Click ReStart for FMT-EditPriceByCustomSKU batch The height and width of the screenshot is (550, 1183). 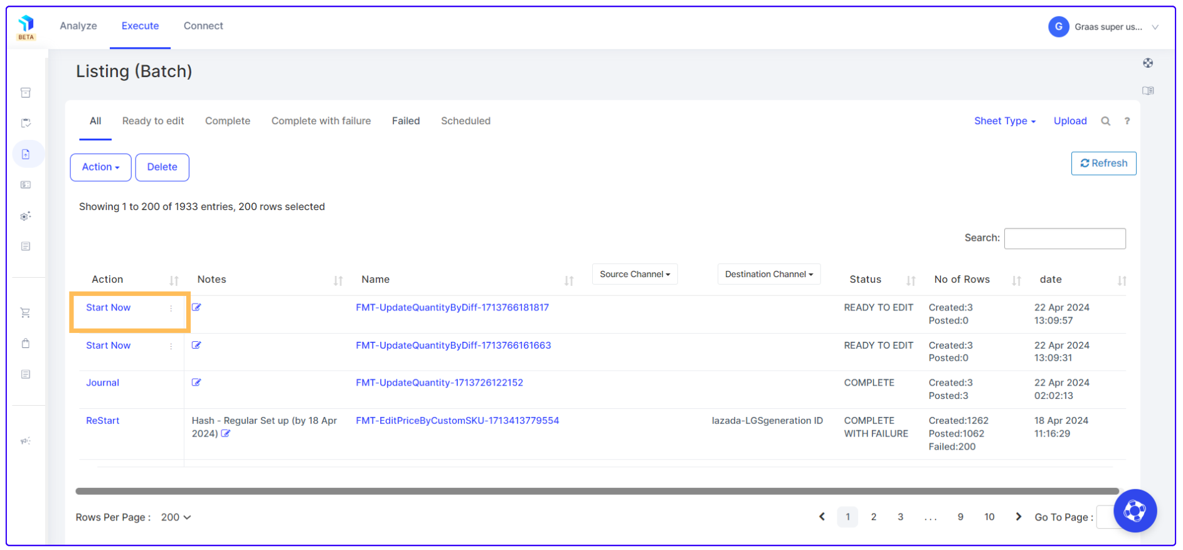pyautogui.click(x=102, y=420)
